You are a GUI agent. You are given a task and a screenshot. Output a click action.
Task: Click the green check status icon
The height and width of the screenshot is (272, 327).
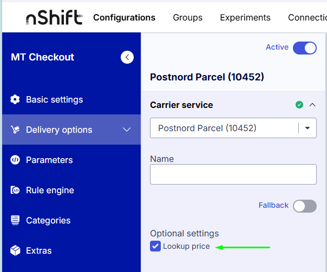[299, 105]
